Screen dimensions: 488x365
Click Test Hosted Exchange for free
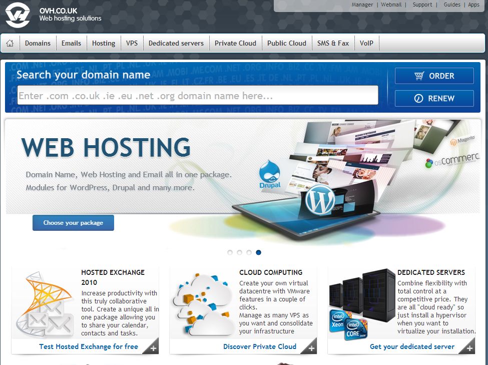pos(89,346)
